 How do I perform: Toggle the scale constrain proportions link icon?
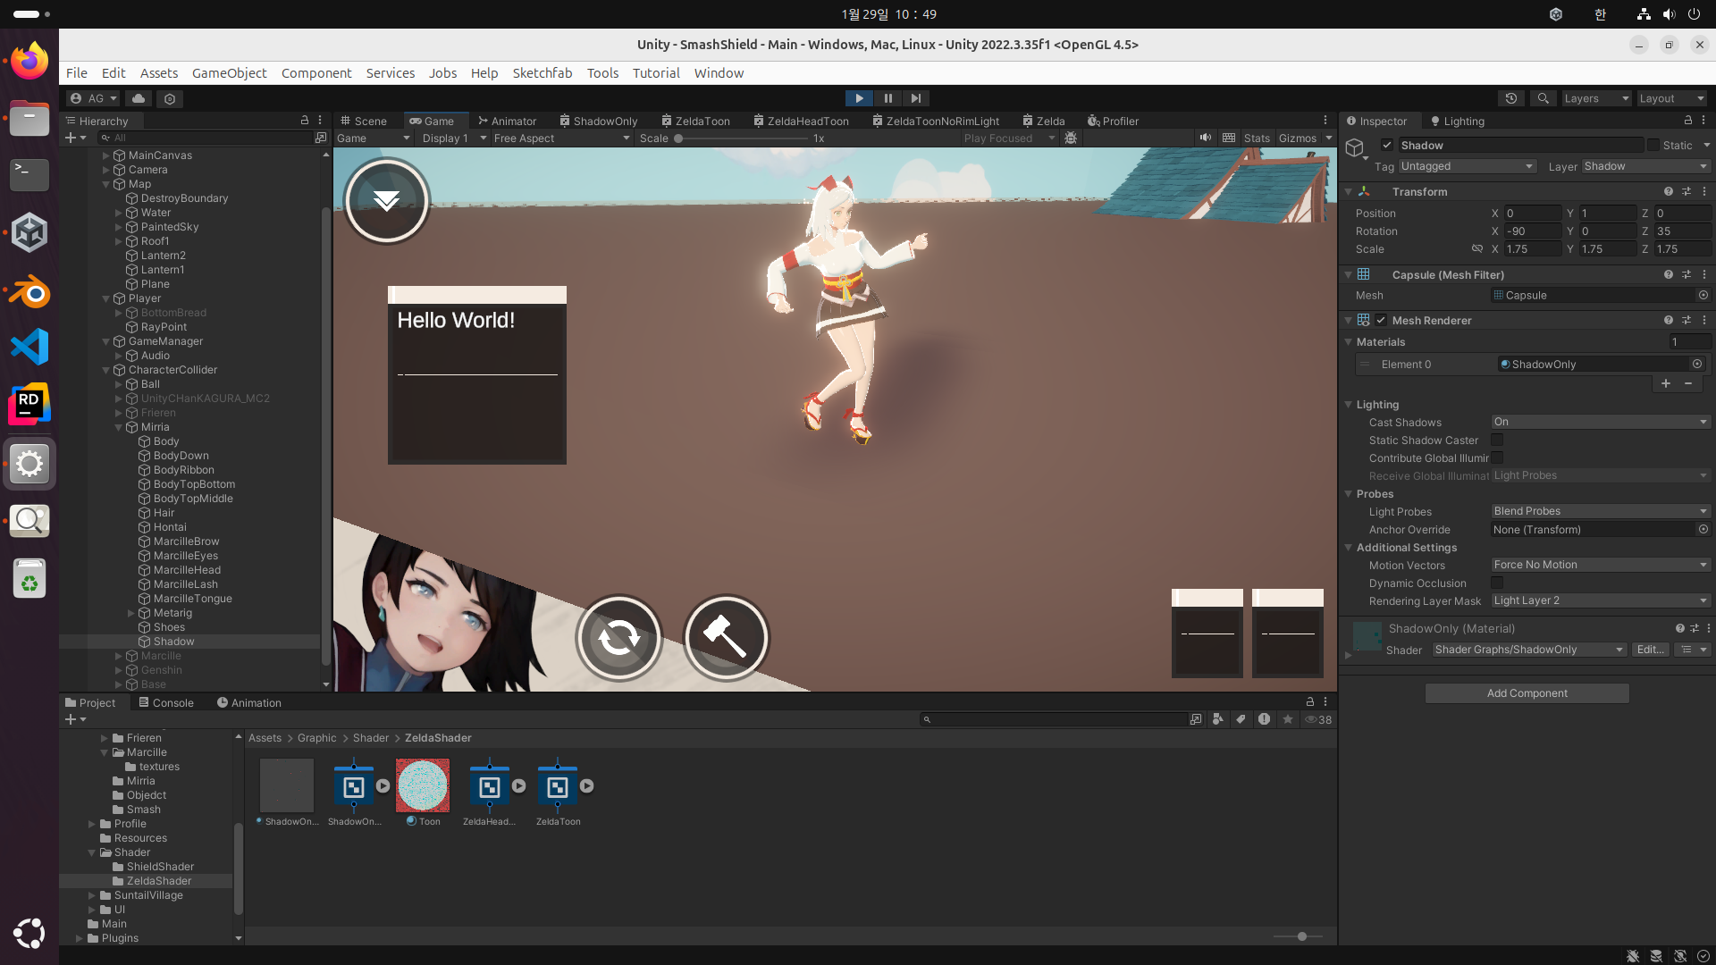(1477, 249)
